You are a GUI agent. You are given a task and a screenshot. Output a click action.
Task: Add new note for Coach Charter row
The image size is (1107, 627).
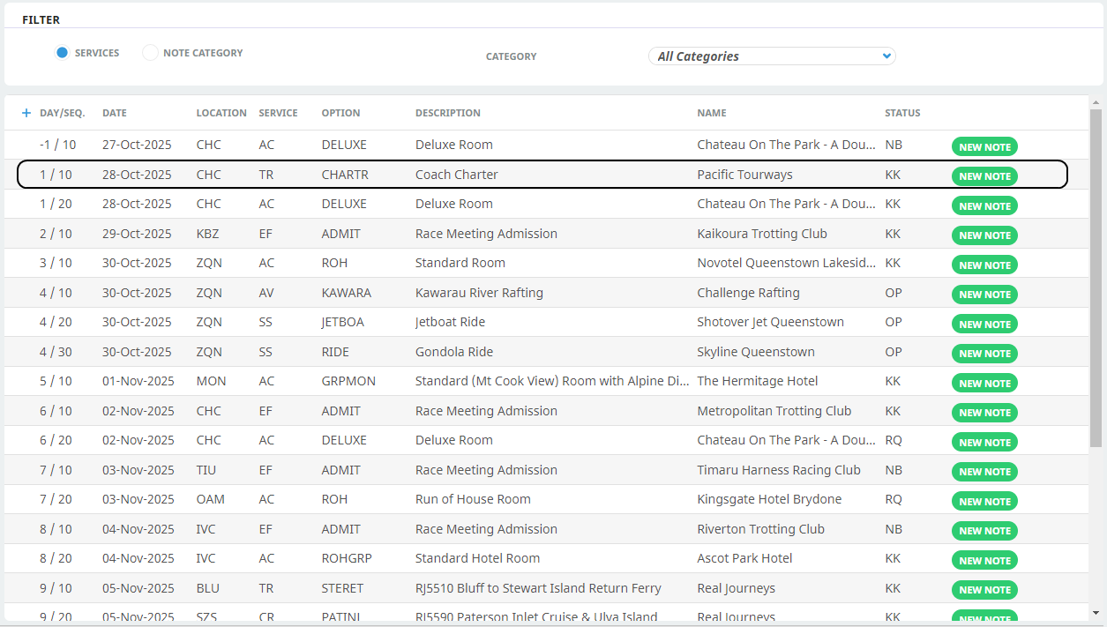pyautogui.click(x=984, y=176)
